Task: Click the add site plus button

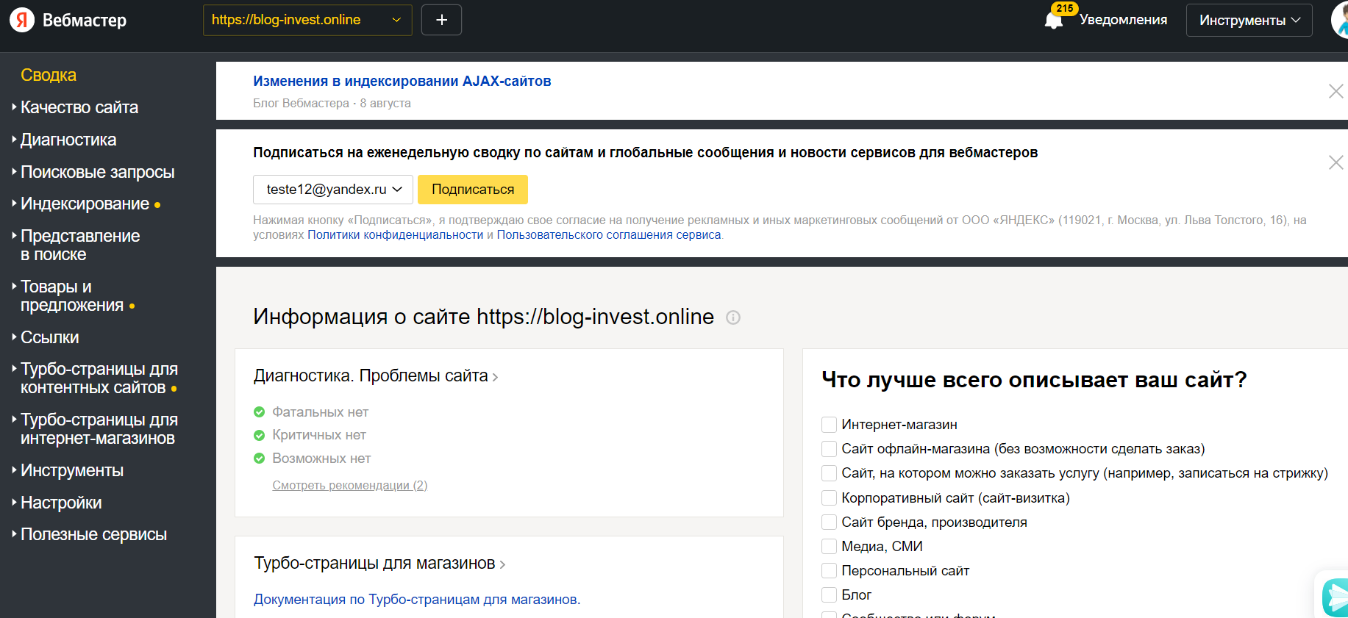Action: tap(441, 20)
